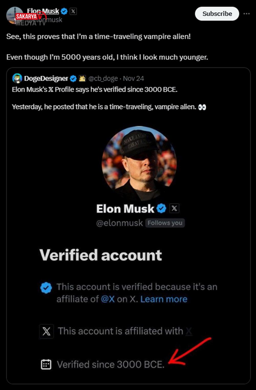Click the Verified since 3000 BCE text

(111, 364)
